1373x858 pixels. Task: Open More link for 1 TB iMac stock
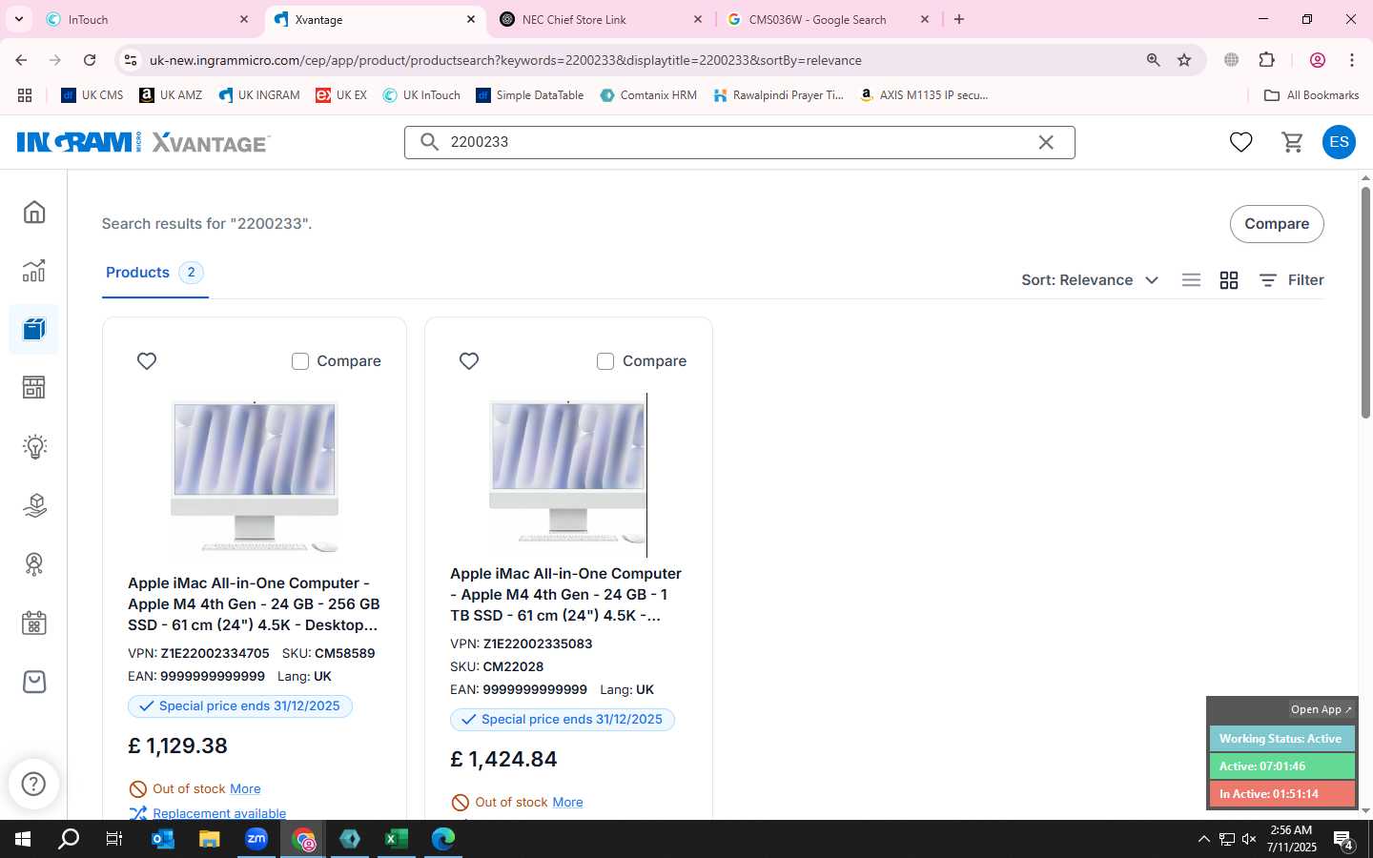[567, 802]
